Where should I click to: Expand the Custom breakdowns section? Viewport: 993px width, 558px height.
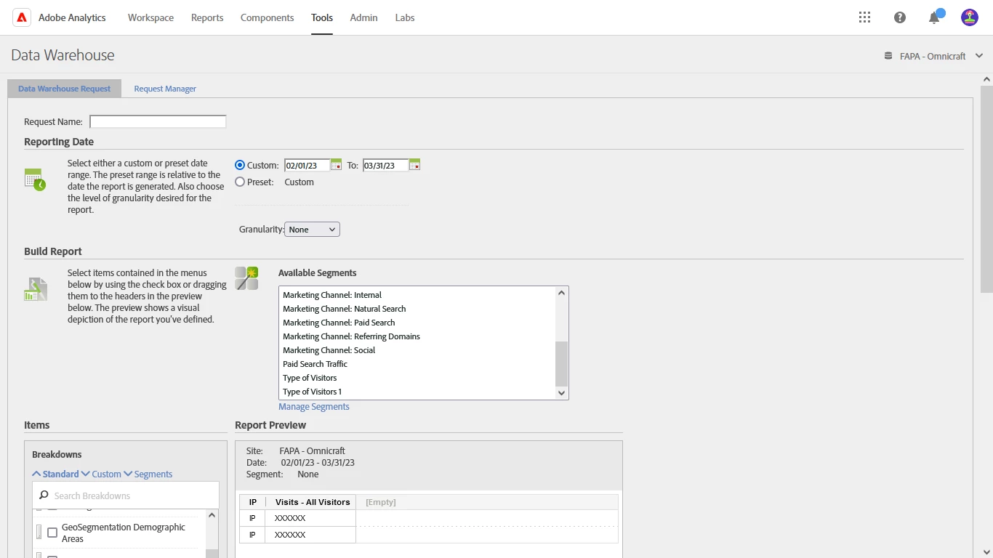(x=101, y=474)
